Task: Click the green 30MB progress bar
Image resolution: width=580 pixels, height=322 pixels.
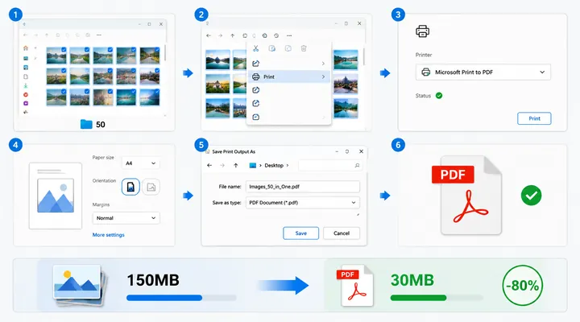Action: pyautogui.click(x=437, y=298)
